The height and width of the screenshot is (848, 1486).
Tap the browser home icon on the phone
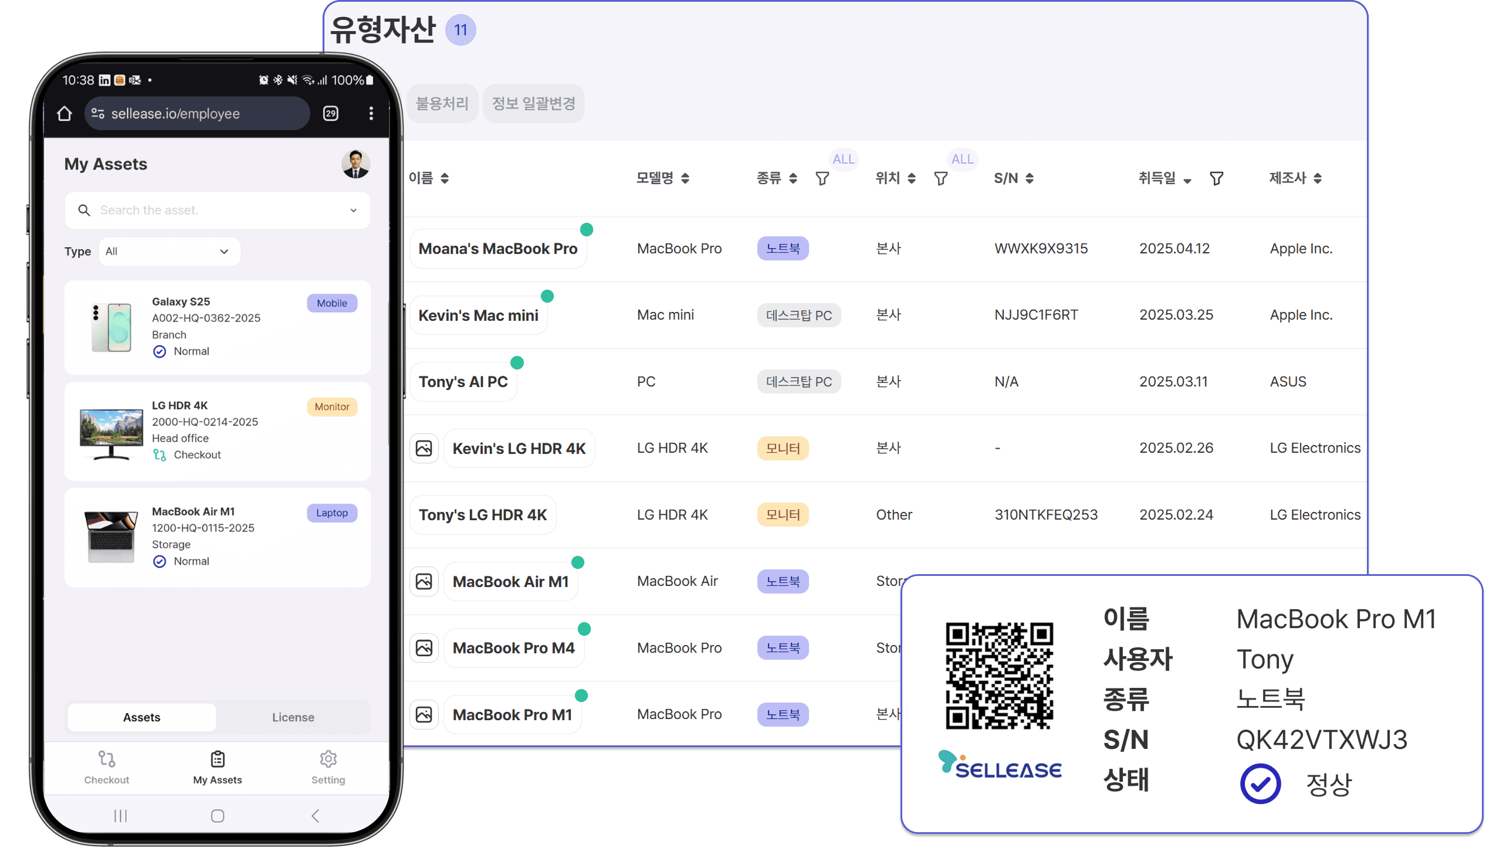tap(65, 114)
